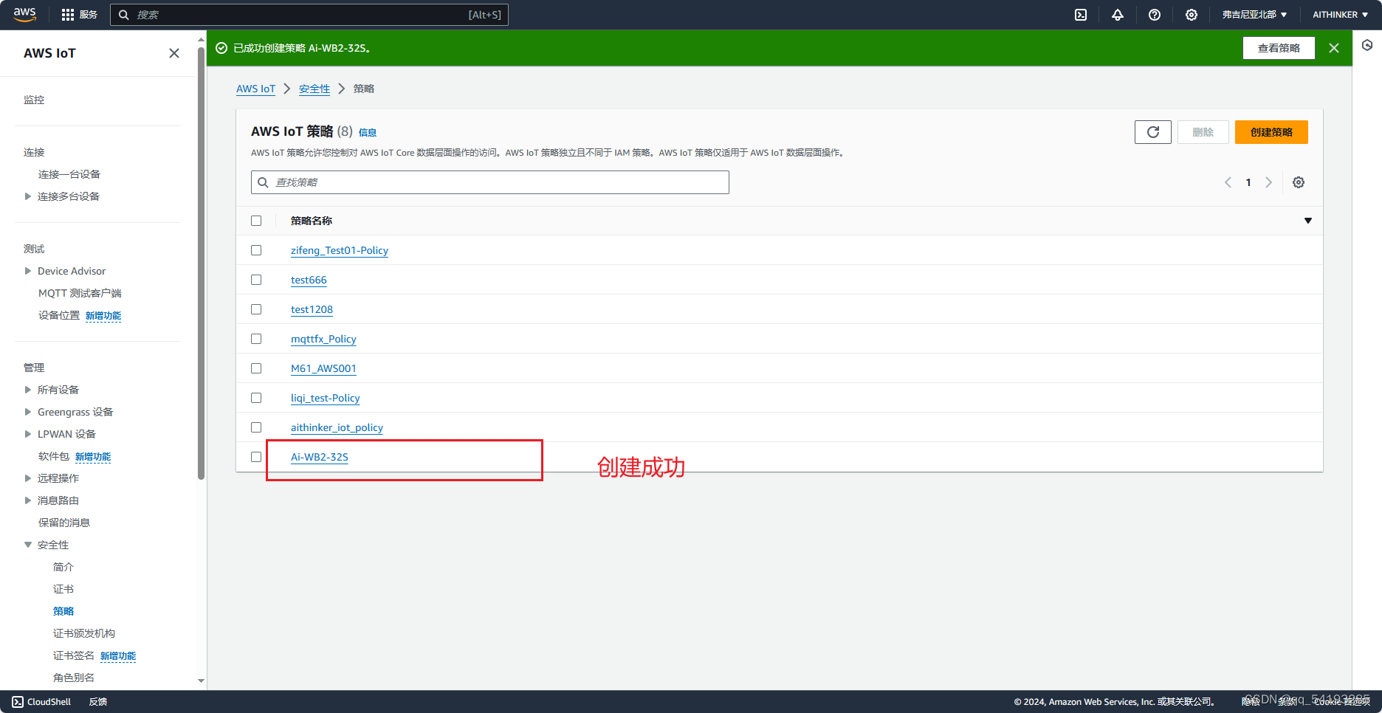The height and width of the screenshot is (713, 1382).
Task: Close the AWS IoT sidebar
Action: [174, 53]
